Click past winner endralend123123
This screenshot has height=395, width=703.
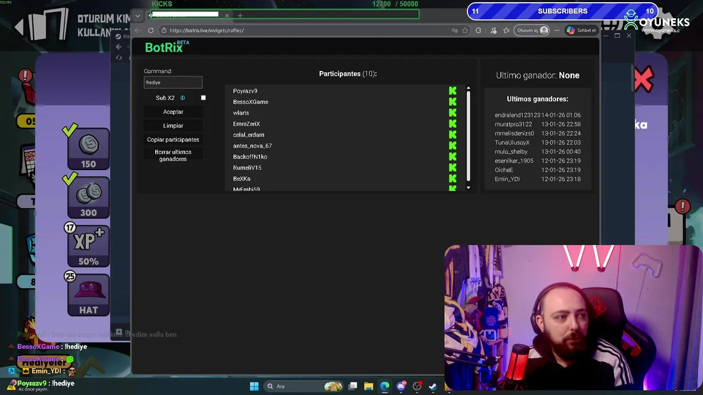coord(517,115)
